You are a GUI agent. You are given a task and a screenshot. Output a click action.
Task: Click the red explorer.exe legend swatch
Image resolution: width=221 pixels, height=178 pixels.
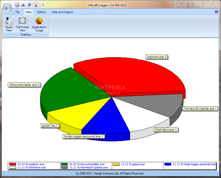13,164
